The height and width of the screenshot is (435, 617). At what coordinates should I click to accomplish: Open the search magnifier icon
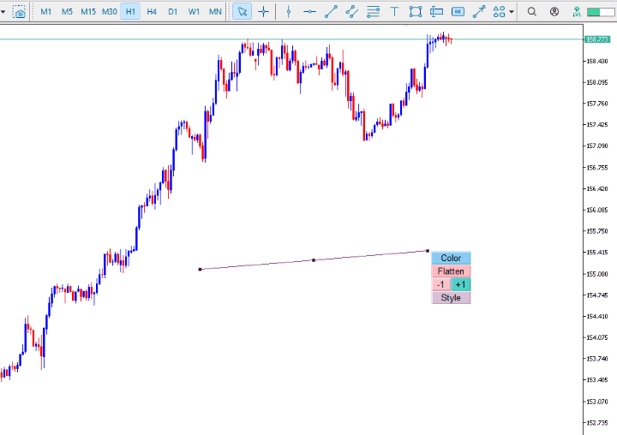[x=532, y=12]
